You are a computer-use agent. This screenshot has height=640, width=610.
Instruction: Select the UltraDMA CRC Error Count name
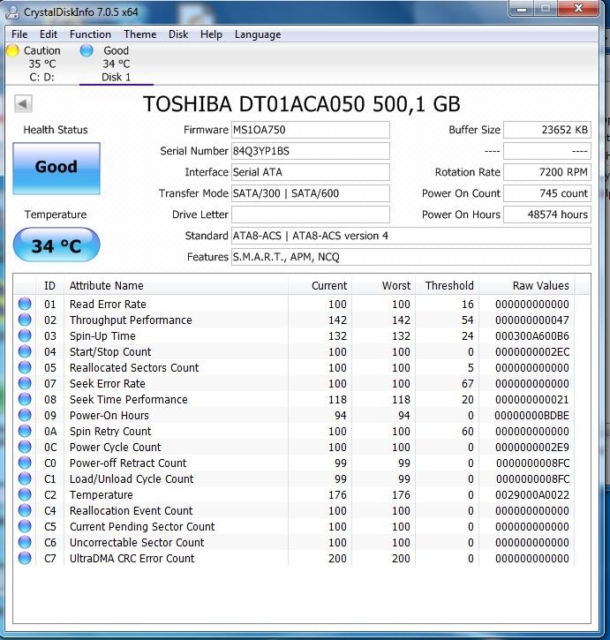click(132, 559)
